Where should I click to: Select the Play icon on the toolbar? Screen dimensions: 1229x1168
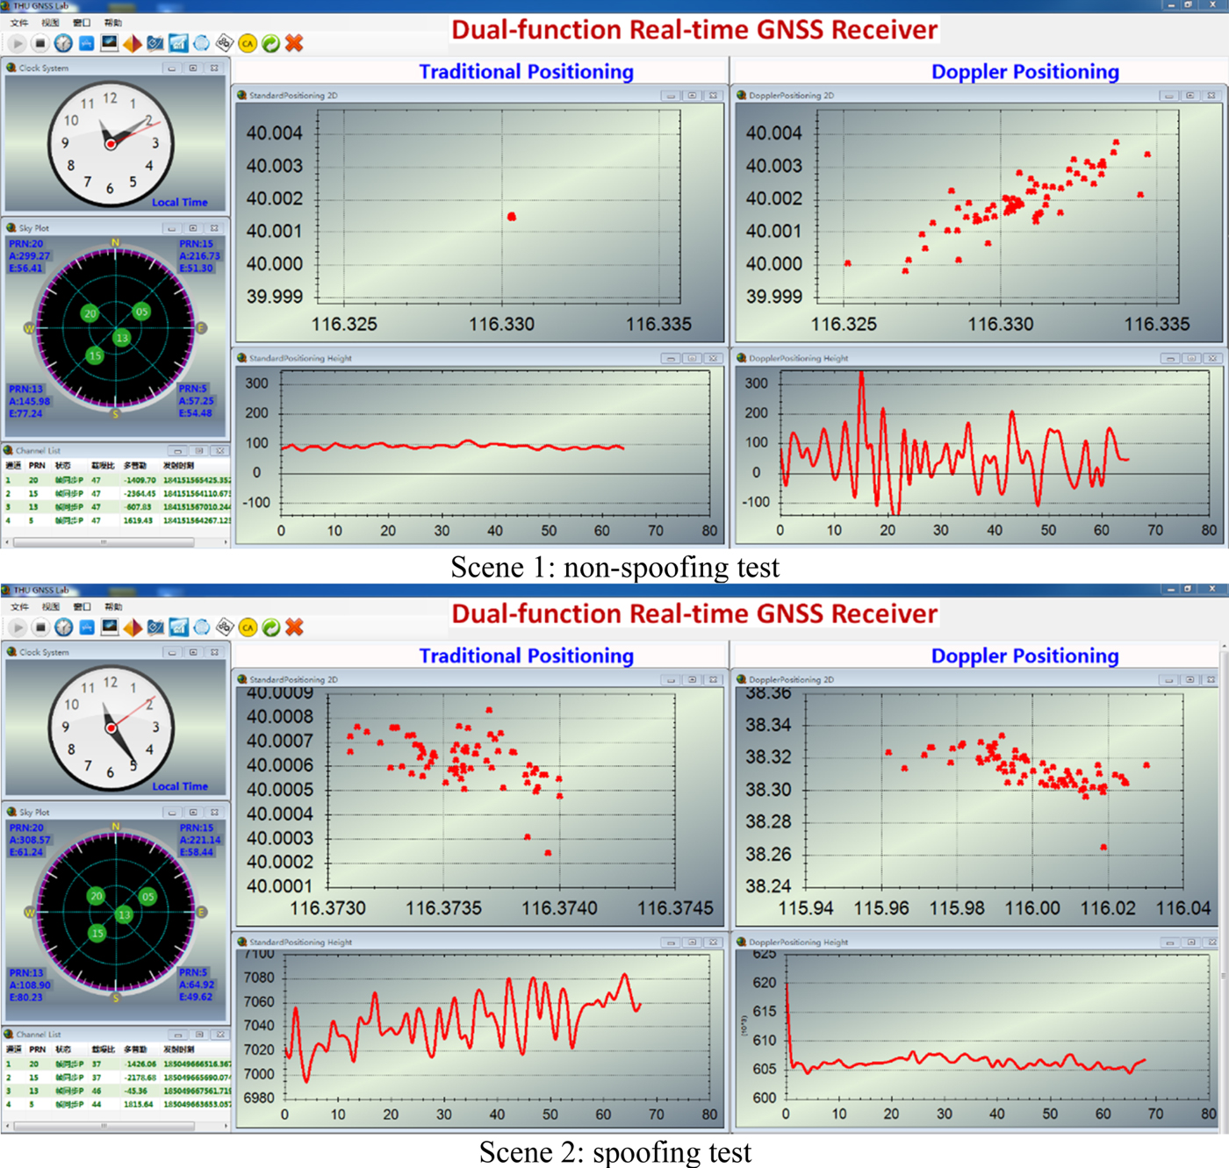pyautogui.click(x=17, y=42)
